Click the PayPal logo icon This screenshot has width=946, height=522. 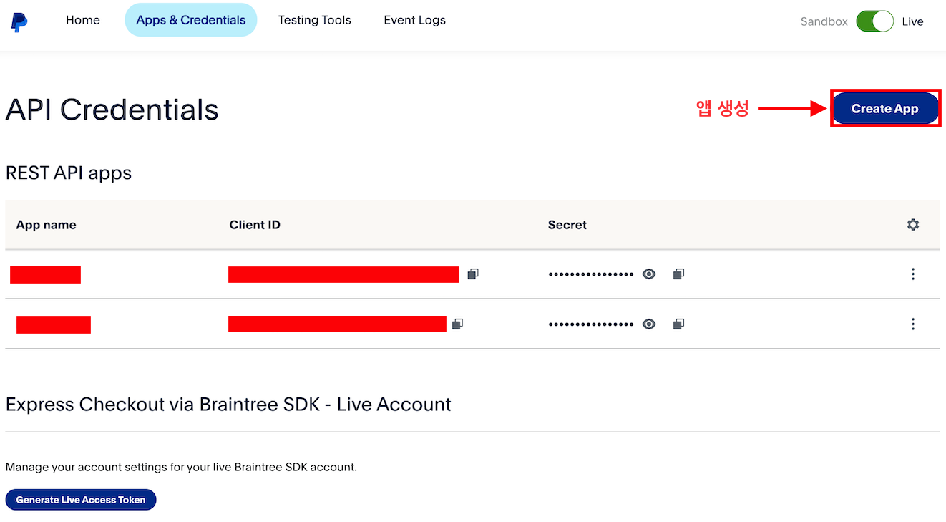19,21
